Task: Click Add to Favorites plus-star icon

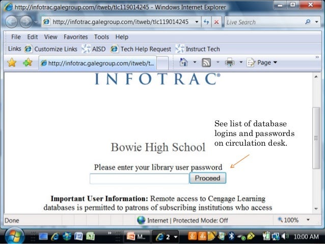Action: coord(28,63)
